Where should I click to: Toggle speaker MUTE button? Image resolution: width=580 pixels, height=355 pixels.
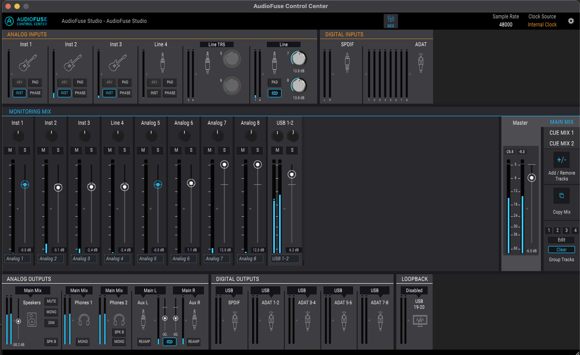pos(51,302)
